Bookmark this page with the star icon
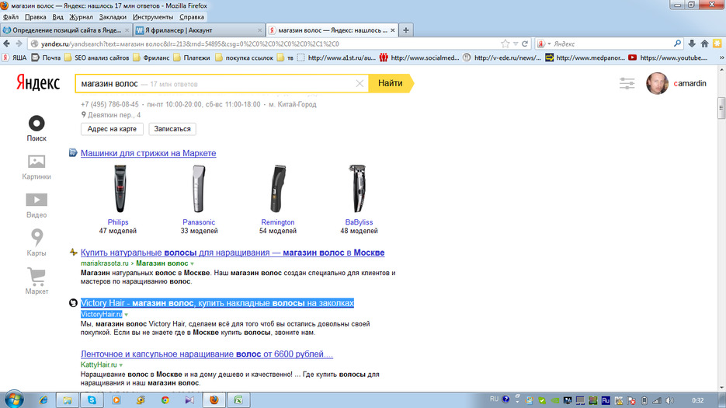 pyautogui.click(x=505, y=44)
